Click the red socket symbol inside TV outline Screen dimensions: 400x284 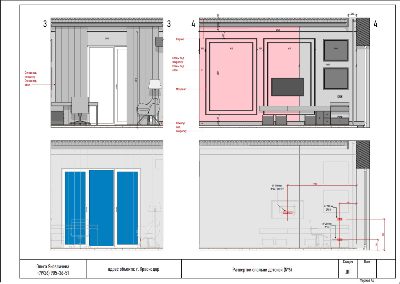tap(287, 213)
